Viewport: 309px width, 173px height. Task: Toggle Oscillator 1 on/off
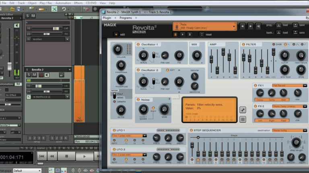click(x=138, y=44)
